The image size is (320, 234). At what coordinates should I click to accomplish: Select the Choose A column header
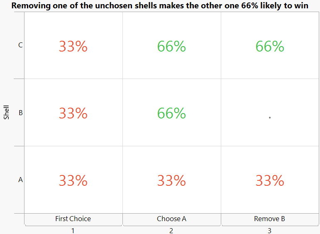click(x=171, y=219)
